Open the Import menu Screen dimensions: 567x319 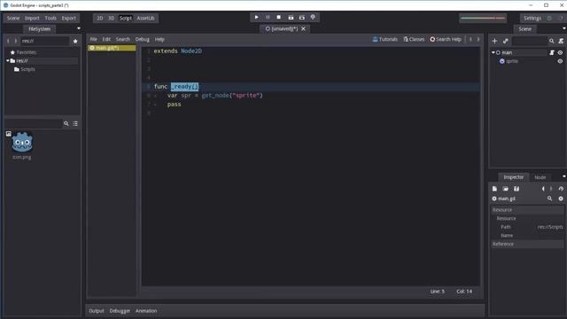click(32, 18)
